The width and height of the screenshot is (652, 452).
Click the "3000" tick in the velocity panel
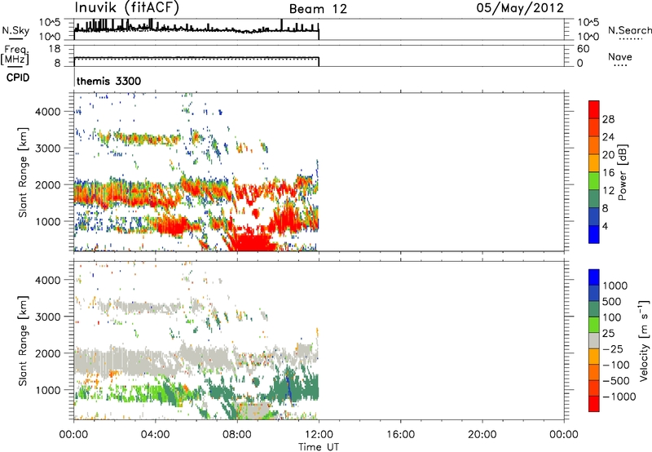48,317
